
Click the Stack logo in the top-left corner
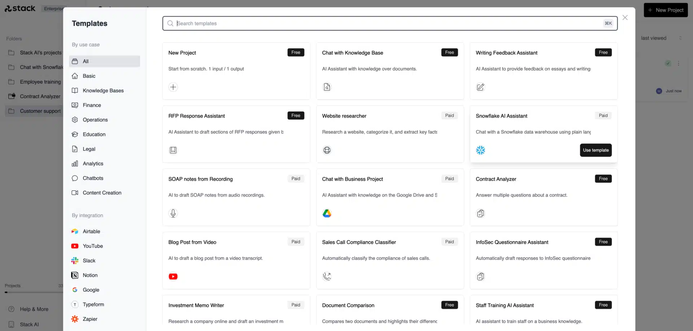click(20, 8)
